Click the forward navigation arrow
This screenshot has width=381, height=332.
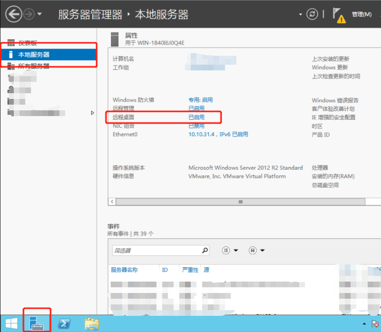(x=29, y=14)
